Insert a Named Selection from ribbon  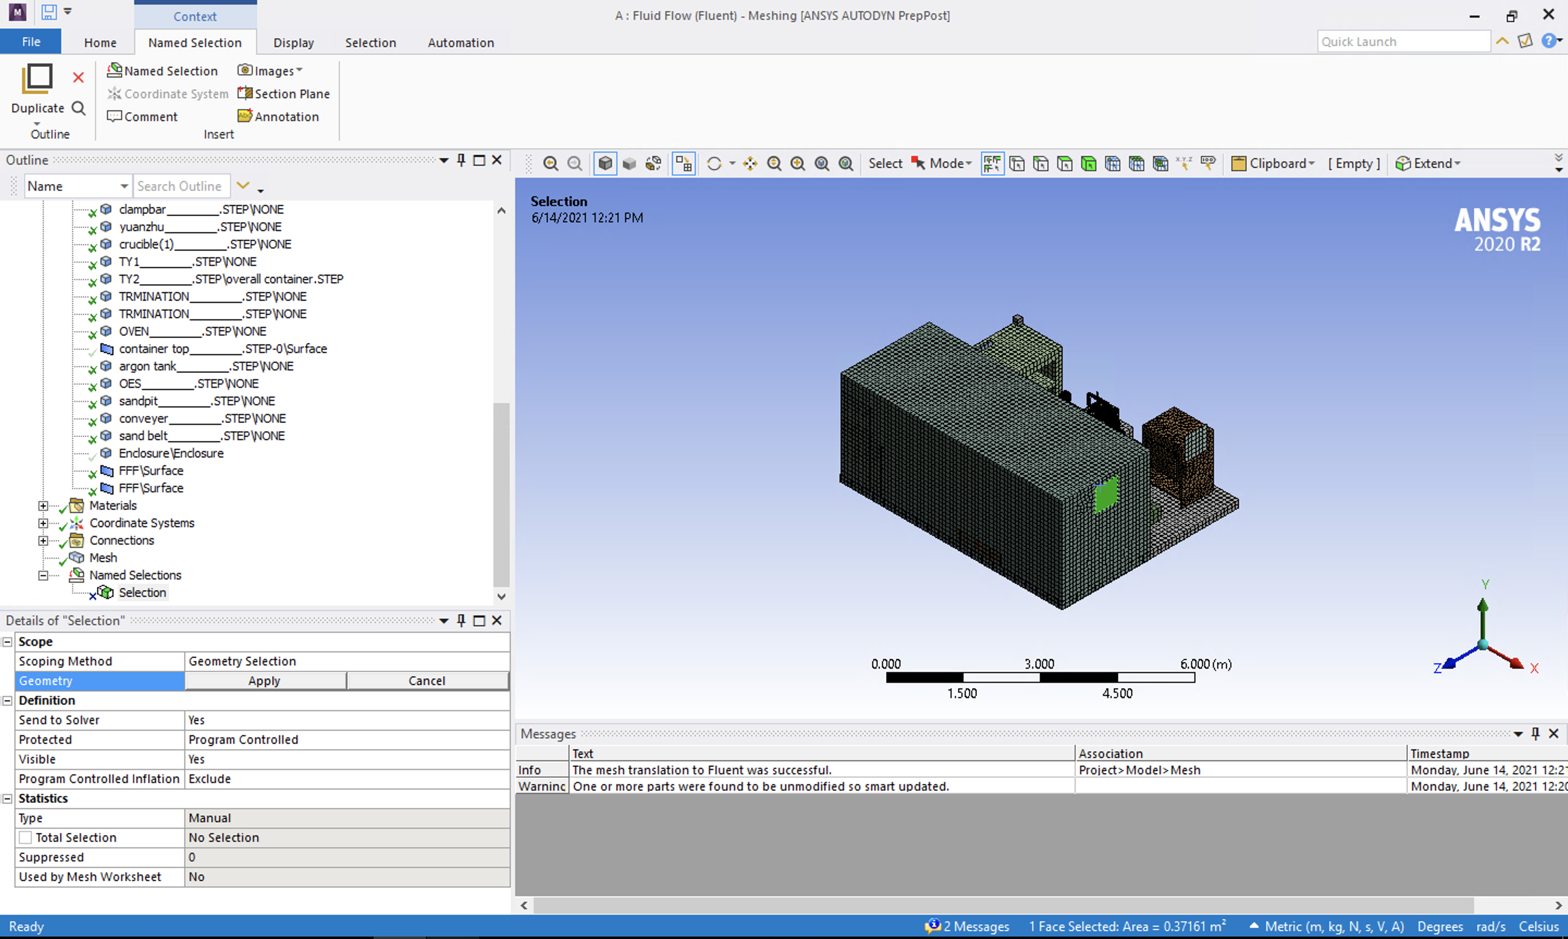(x=163, y=71)
